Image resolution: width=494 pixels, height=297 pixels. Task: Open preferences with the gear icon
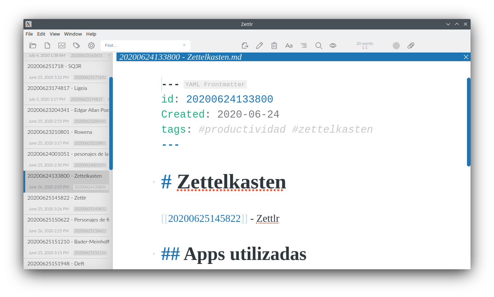[91, 45]
